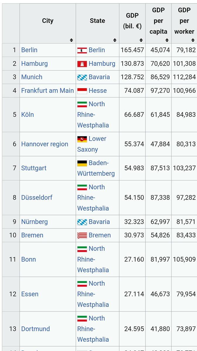Click the Hesse flag icon
This screenshot has width=197, height=351.
(82, 91)
